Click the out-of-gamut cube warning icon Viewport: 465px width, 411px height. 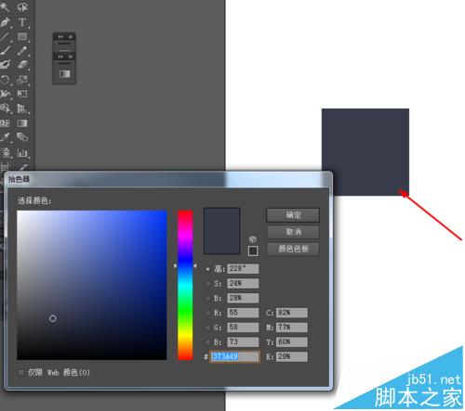click(253, 239)
